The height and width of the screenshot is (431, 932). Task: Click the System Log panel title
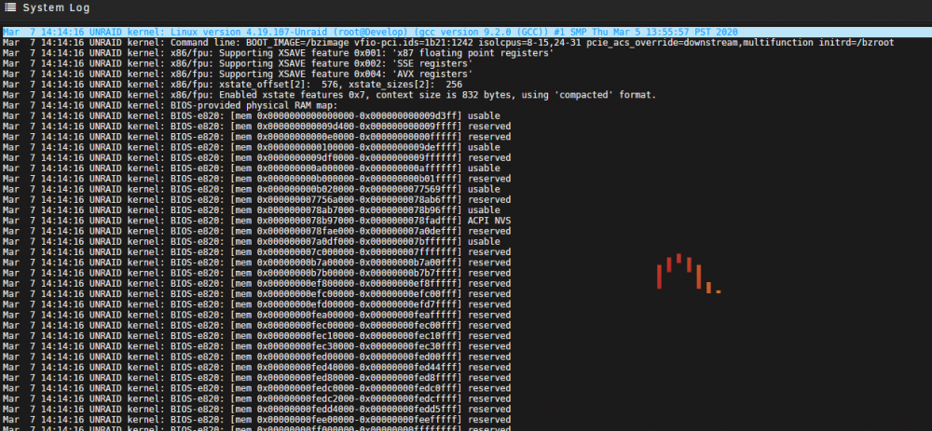(57, 7)
